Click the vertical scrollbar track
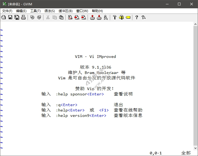 196,86
